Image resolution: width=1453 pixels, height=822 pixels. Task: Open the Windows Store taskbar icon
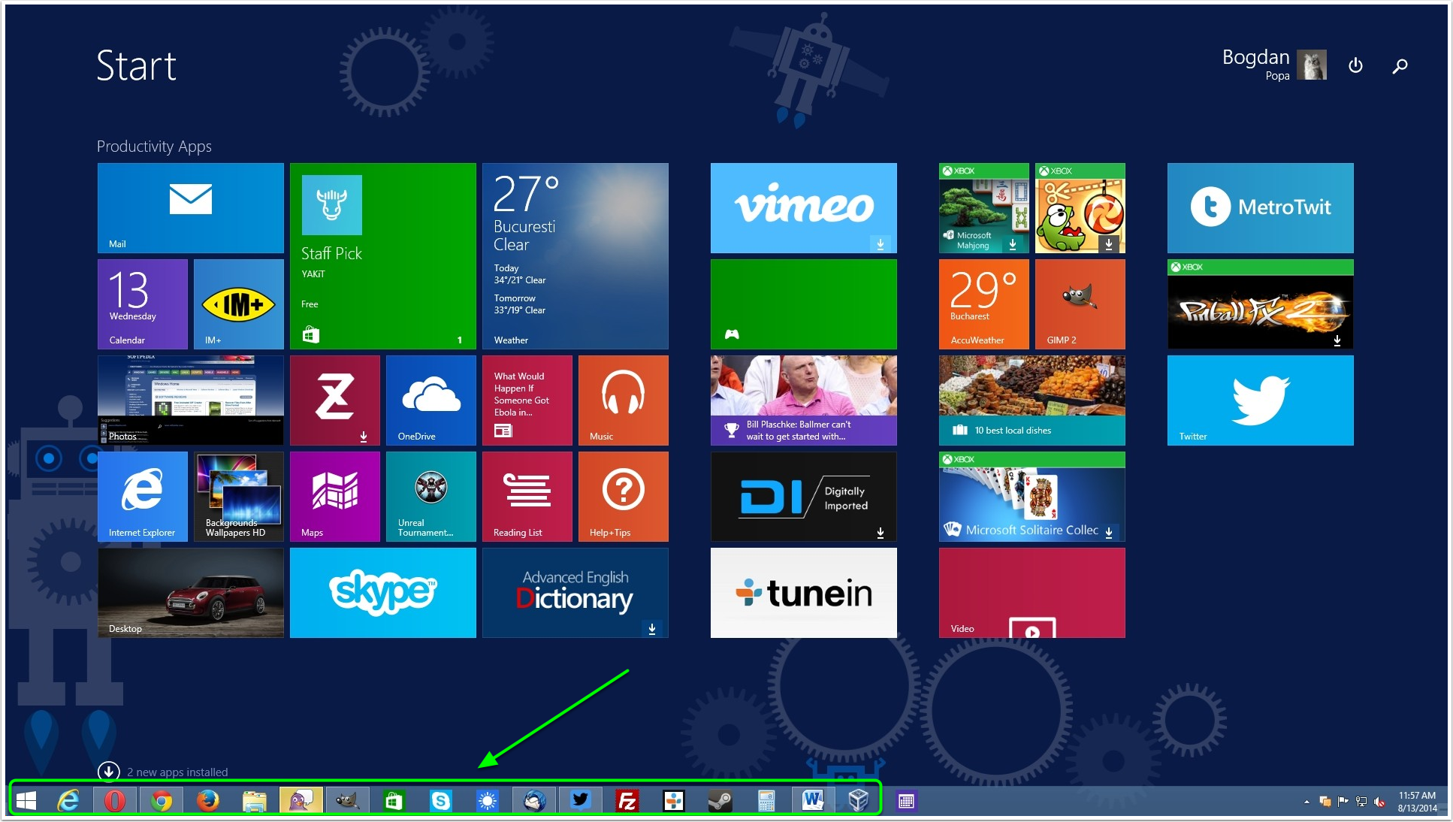[x=394, y=801]
